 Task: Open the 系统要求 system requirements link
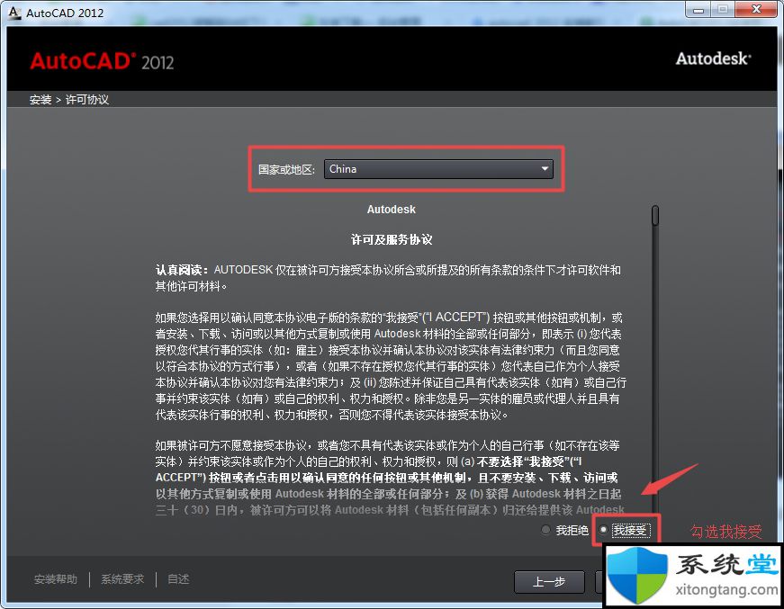click(122, 579)
